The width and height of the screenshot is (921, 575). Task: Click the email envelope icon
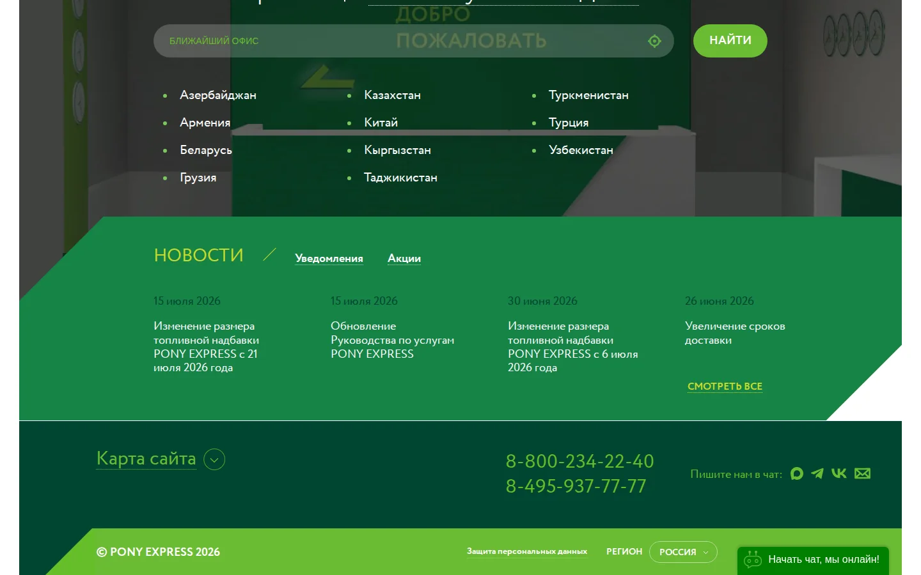(x=863, y=473)
